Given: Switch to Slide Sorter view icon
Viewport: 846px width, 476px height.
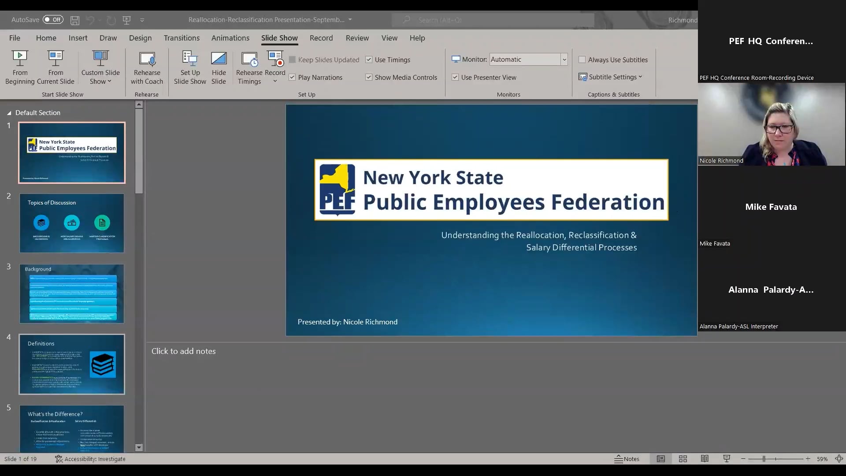Looking at the screenshot, I should [683, 459].
